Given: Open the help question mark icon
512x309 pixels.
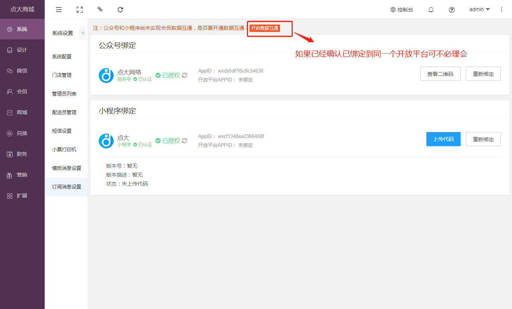Looking at the screenshot, I should click(452, 10).
